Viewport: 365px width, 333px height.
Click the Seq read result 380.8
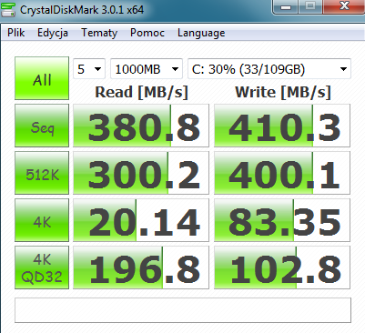click(141, 126)
